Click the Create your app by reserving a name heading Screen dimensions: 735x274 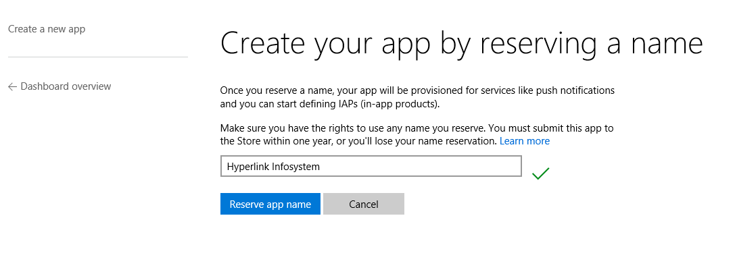461,44
